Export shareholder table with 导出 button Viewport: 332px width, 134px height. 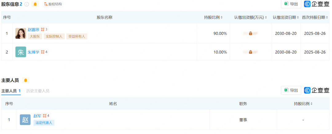pyautogui.click(x=291, y=4)
